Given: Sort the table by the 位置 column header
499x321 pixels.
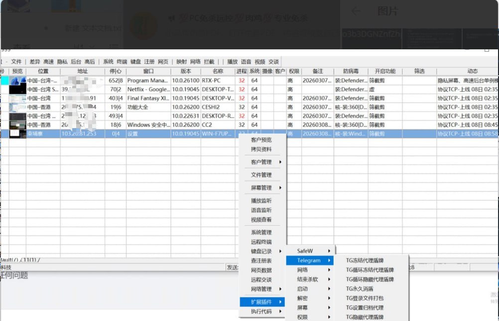Looking at the screenshot, I should pyautogui.click(x=43, y=71).
